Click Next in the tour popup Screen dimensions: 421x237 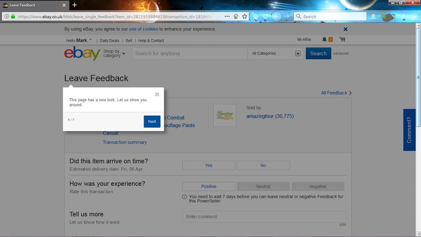coord(152,121)
